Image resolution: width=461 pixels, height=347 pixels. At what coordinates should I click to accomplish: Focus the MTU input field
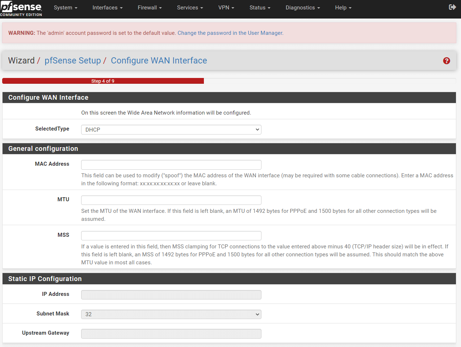click(x=171, y=200)
